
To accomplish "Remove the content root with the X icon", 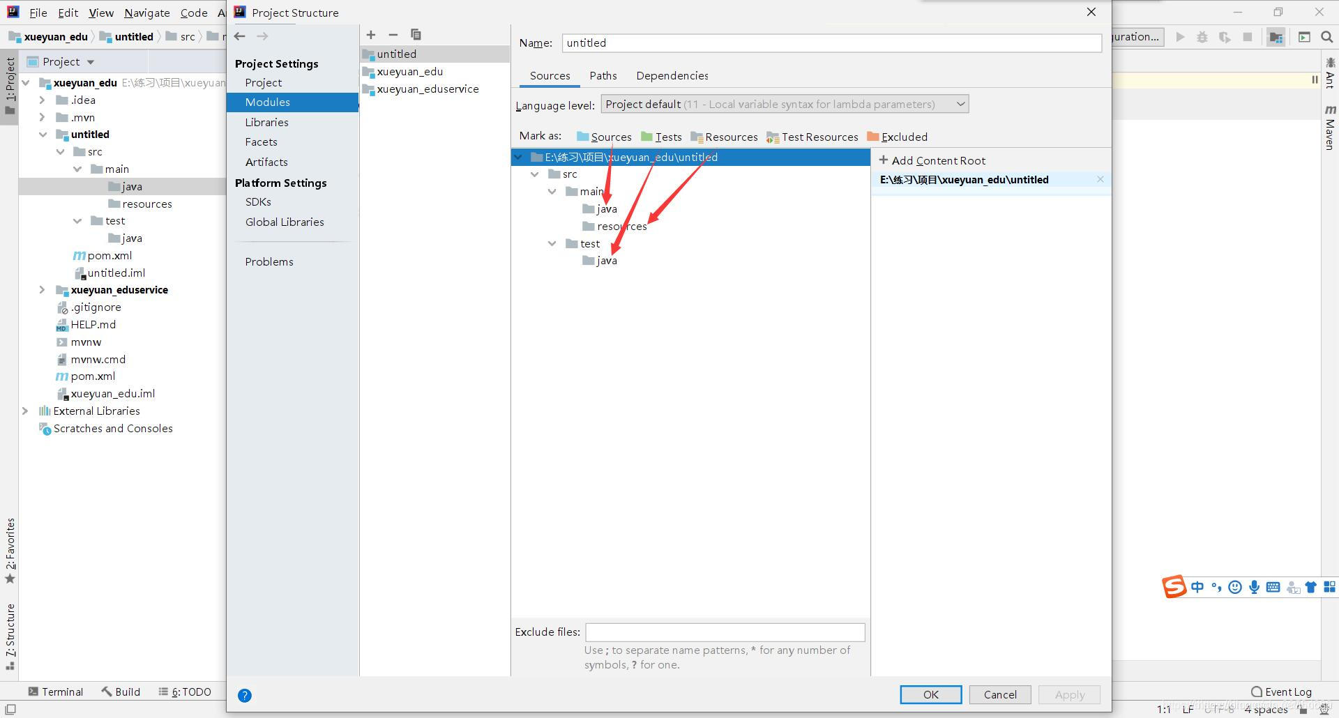I will coord(1100,179).
